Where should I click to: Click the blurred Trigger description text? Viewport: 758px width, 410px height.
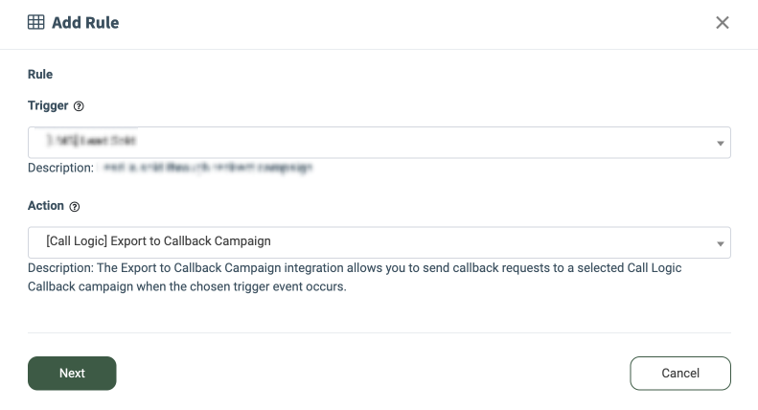click(207, 168)
